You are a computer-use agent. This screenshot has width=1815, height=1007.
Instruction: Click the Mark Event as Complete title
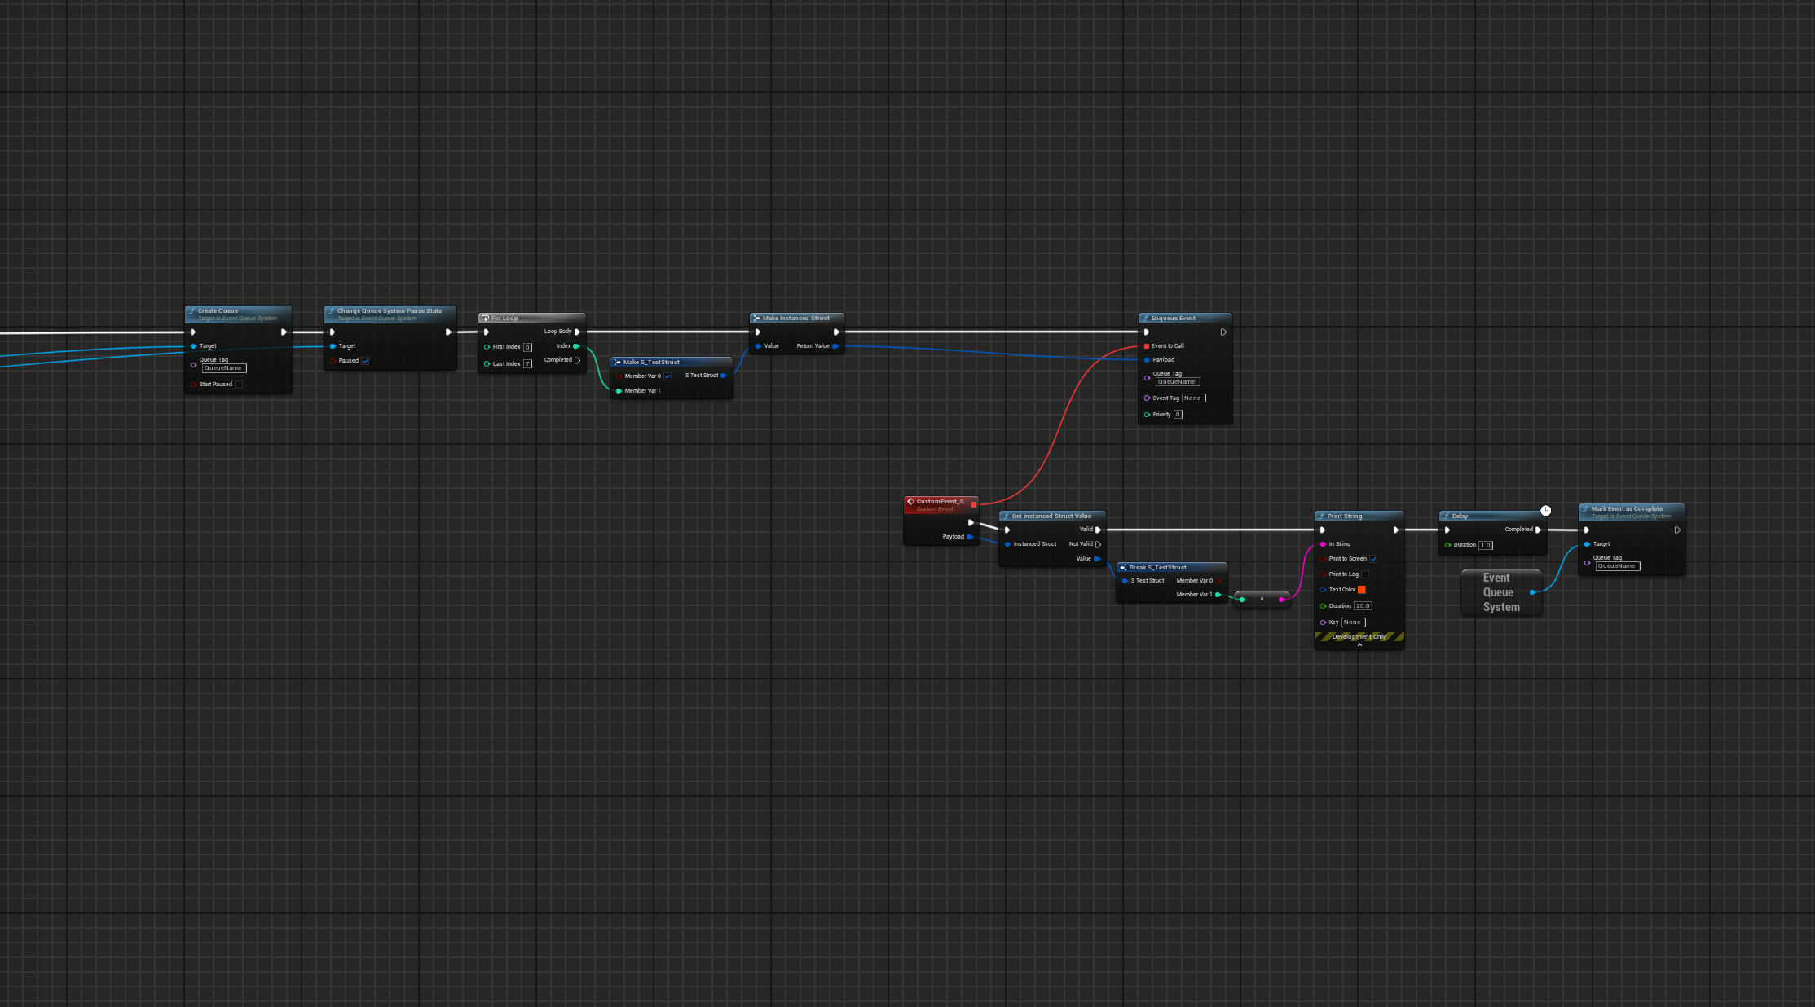[x=1627, y=508]
